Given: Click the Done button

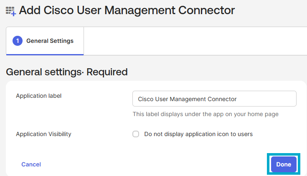Looking at the screenshot, I should pyautogui.click(x=284, y=164).
